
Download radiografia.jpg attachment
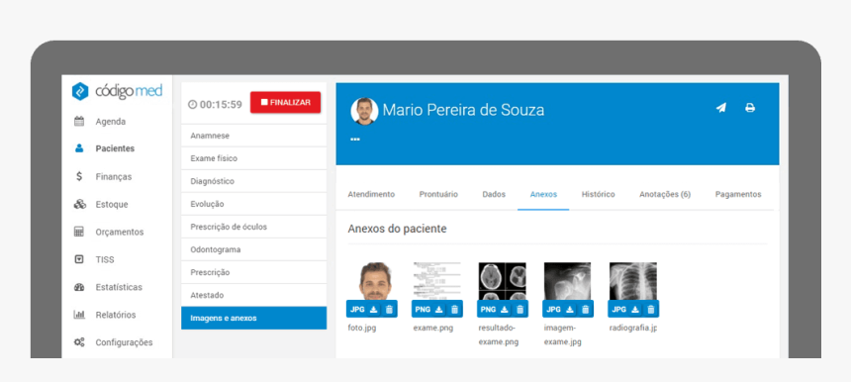click(x=635, y=310)
